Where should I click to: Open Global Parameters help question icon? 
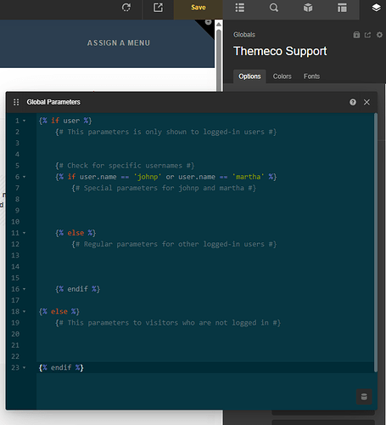353,102
